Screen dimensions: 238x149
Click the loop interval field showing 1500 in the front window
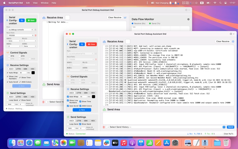point(71,128)
